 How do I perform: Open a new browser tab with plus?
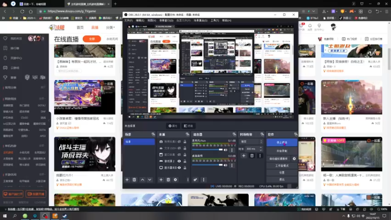click(x=115, y=4)
